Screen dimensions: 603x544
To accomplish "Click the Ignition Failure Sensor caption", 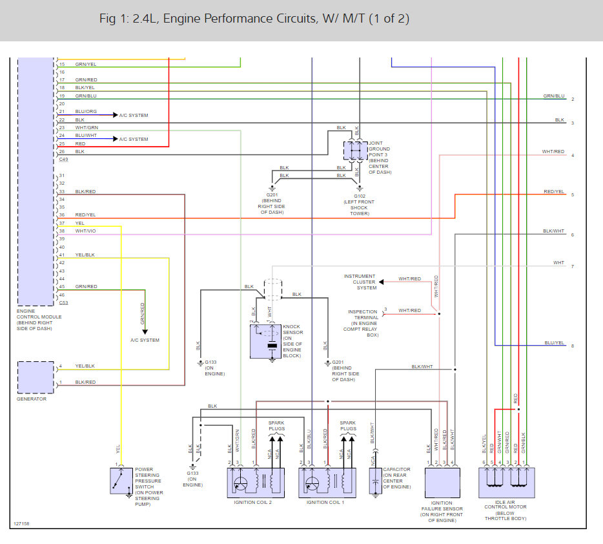I will click(442, 512).
